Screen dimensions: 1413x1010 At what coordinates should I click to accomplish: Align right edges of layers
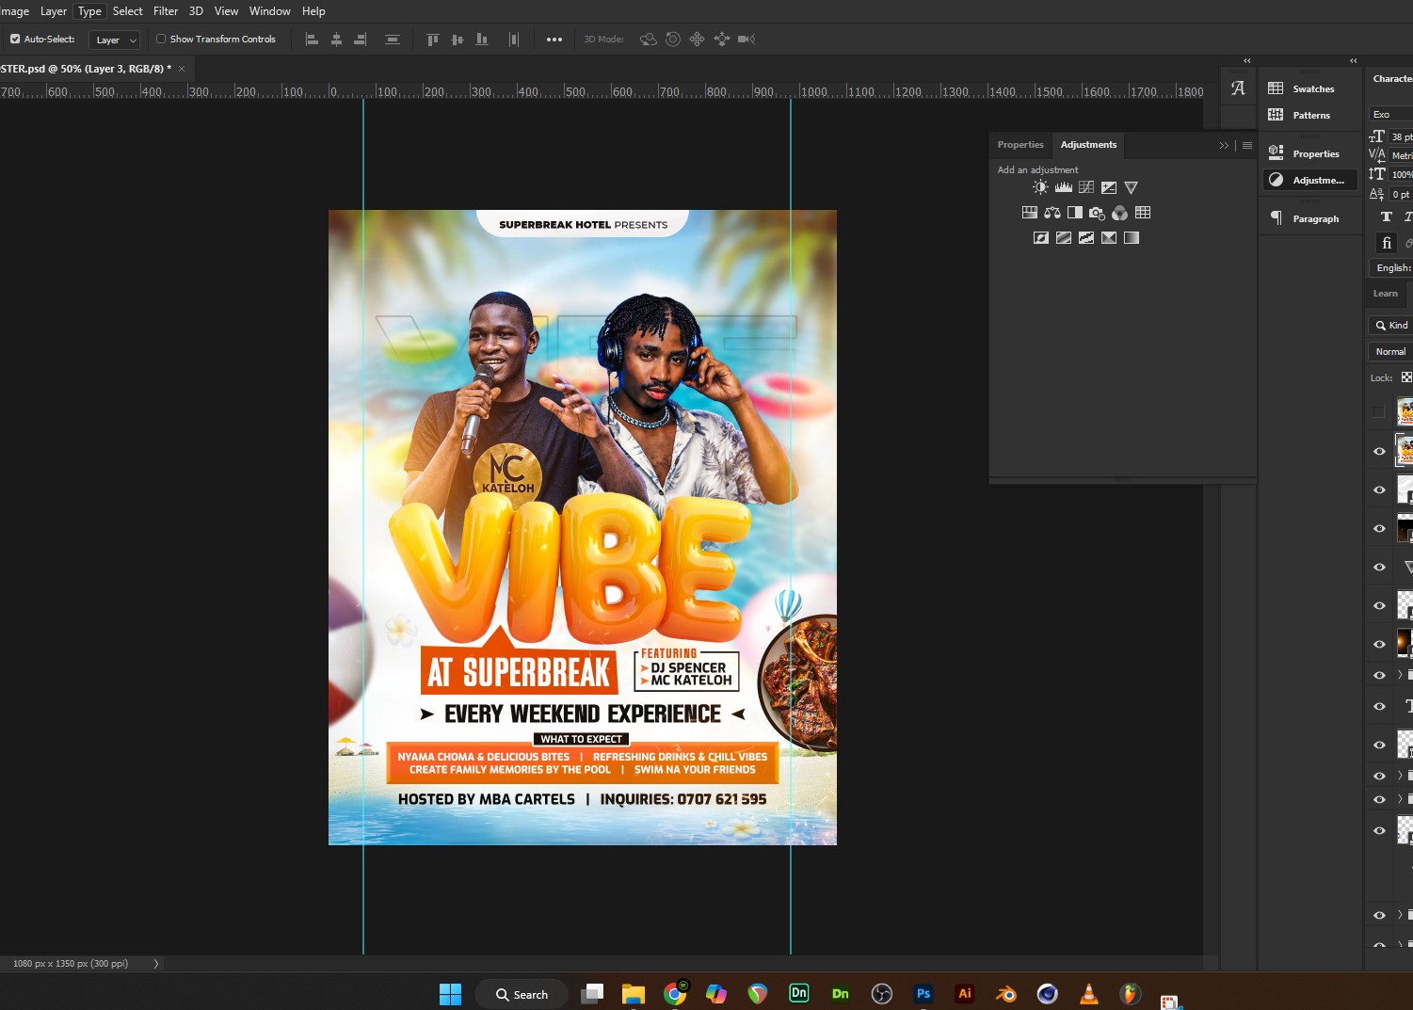click(361, 40)
